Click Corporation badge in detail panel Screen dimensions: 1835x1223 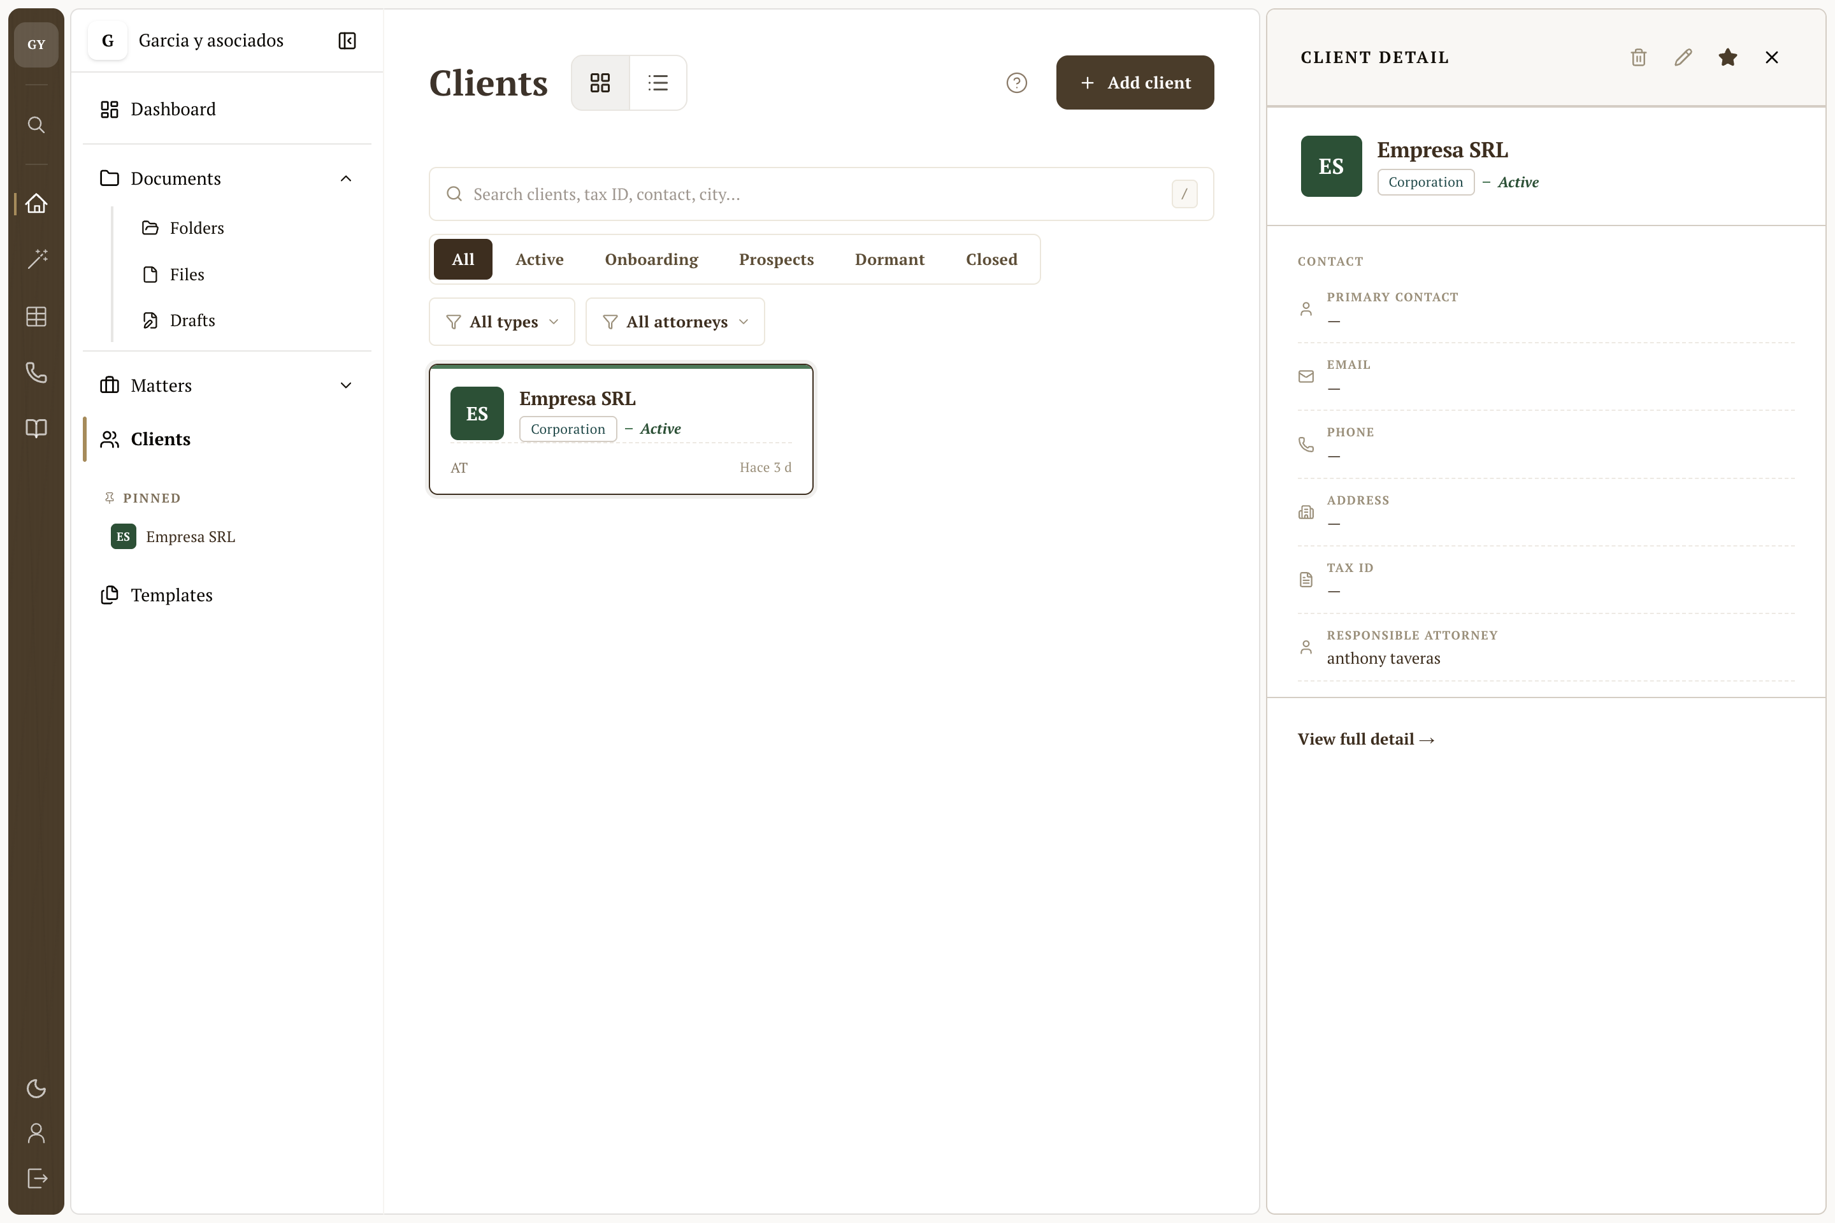coord(1425,182)
